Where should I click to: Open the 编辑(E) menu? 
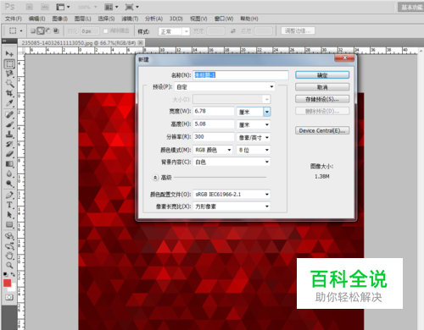[36, 19]
